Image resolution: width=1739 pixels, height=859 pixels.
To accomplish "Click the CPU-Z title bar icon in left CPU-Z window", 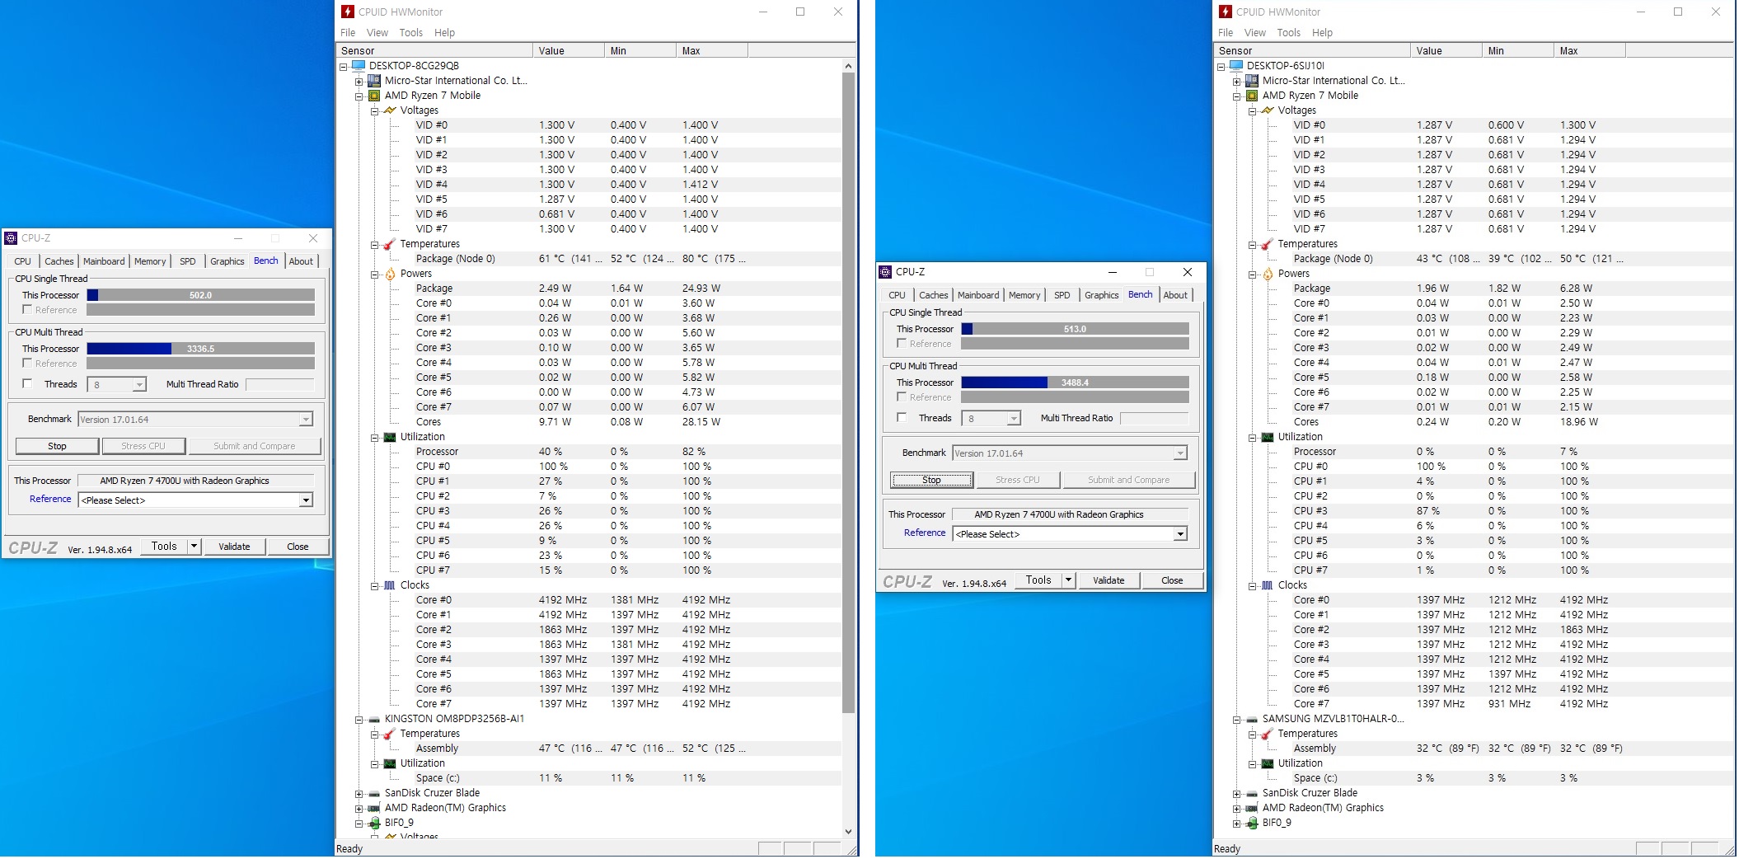I will pyautogui.click(x=11, y=238).
